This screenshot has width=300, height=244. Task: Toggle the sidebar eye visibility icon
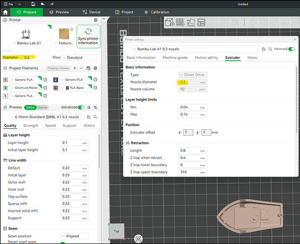[104, 19]
